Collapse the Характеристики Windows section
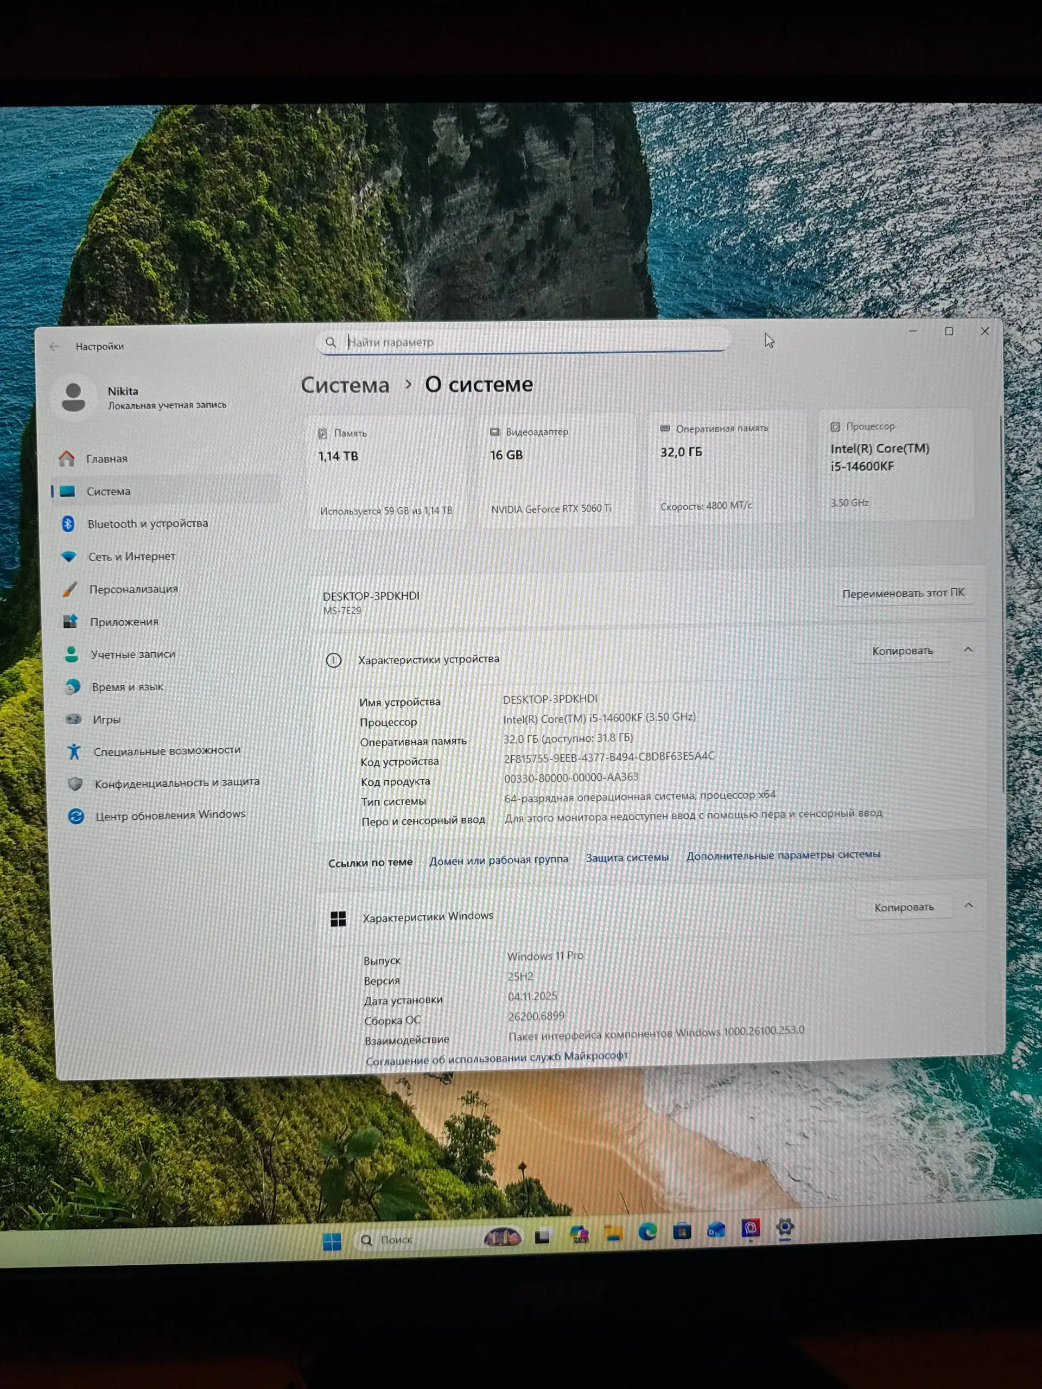1042x1389 pixels. 969,906
